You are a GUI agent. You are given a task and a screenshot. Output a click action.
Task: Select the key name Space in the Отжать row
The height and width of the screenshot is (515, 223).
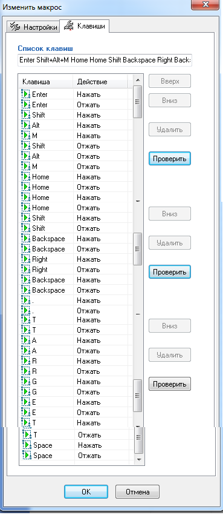coord(43,456)
